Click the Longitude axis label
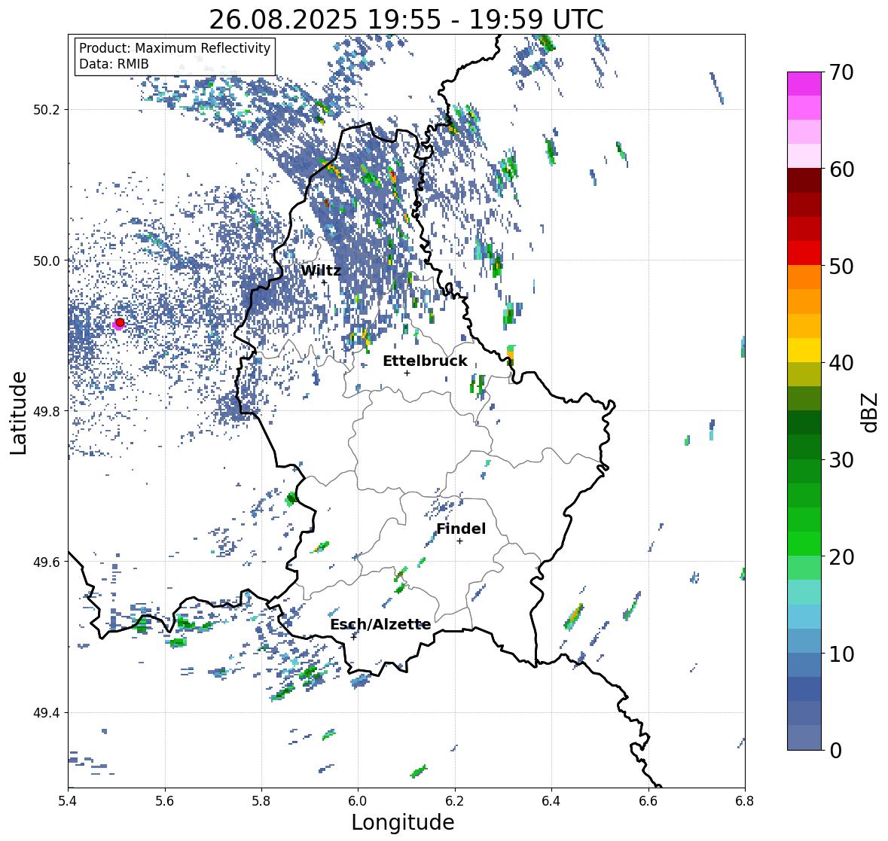Viewport: 888px width, 841px height. tap(403, 822)
